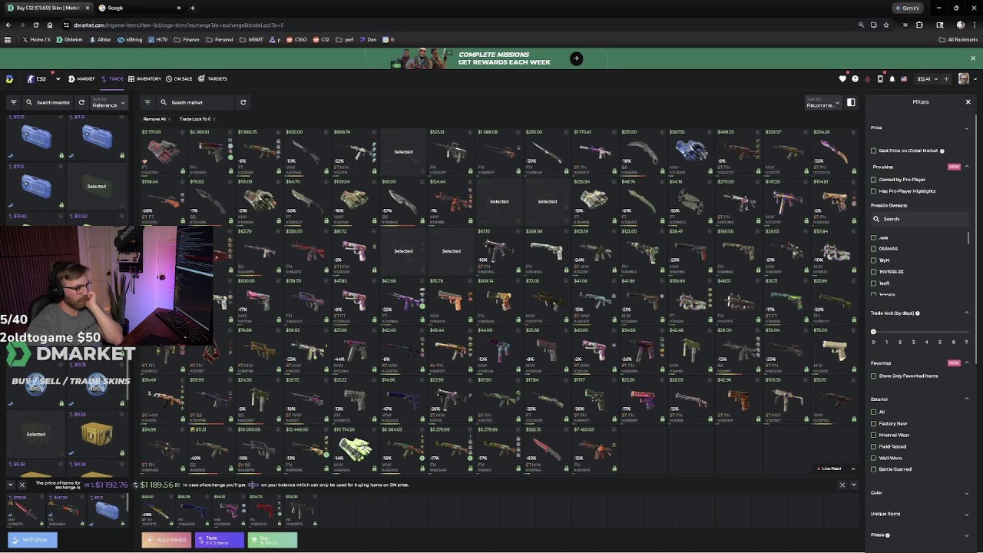Focus the Search inventory field
983x553 pixels.
pyautogui.click(x=48, y=102)
